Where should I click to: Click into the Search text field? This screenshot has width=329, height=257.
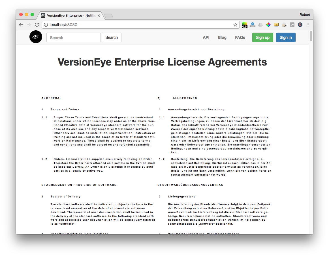coord(73,38)
